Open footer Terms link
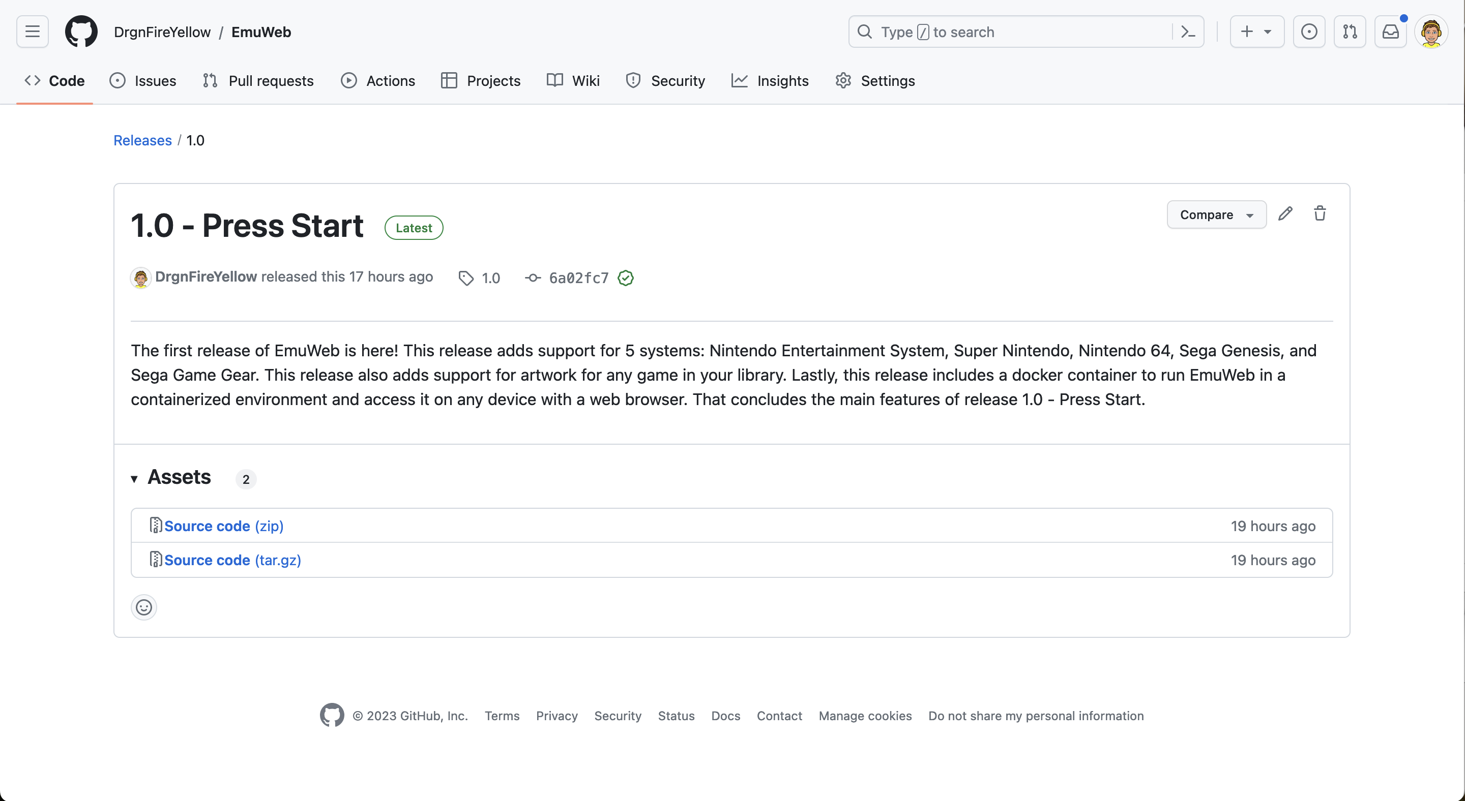This screenshot has width=1465, height=801. pyautogui.click(x=502, y=716)
